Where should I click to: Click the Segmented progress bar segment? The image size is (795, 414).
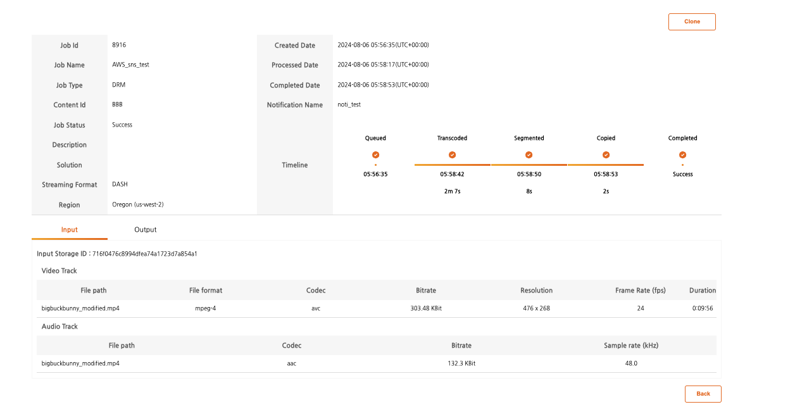coord(529,165)
